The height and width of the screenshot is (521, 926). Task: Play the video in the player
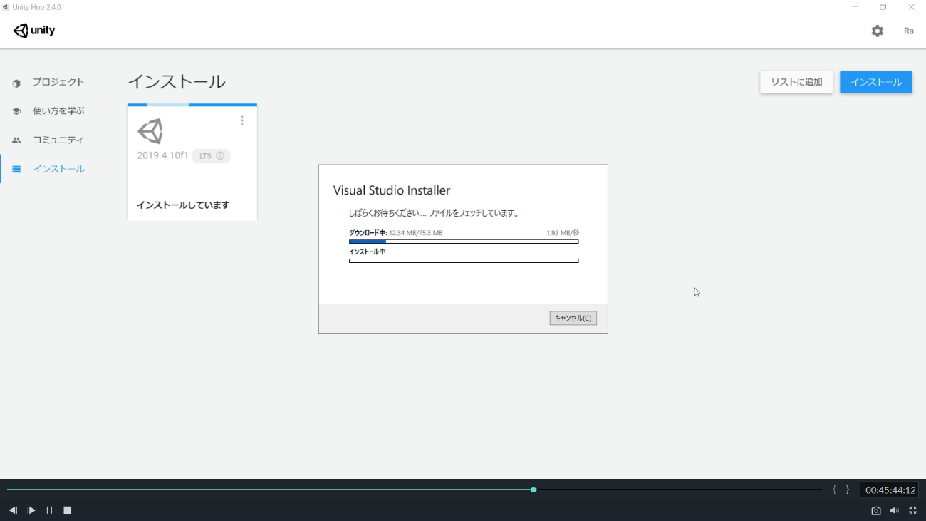tap(31, 510)
